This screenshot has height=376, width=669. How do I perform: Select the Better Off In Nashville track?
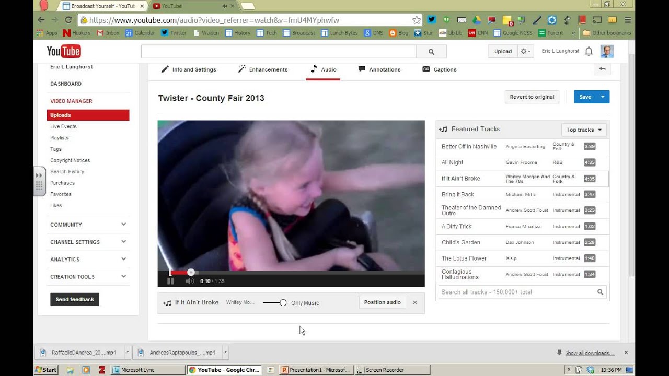tap(522, 146)
